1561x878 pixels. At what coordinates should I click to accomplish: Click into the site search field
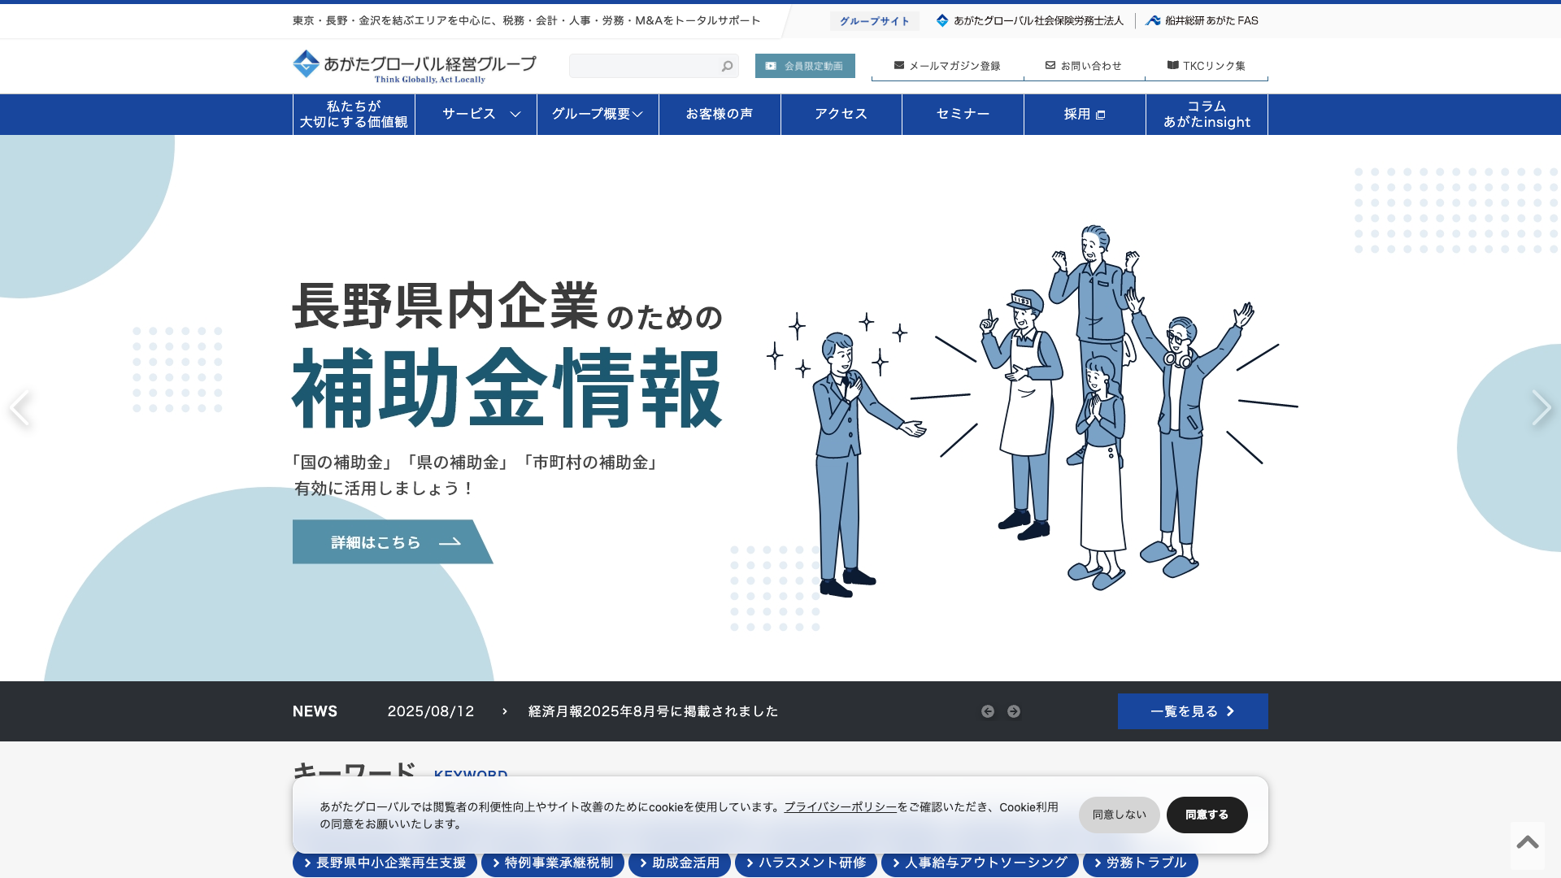click(642, 66)
